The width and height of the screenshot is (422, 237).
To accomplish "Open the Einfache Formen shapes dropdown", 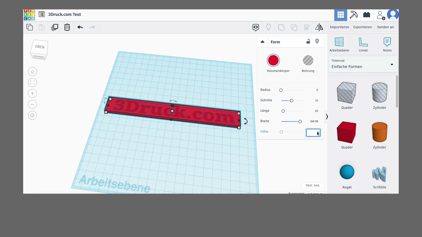I will (x=363, y=64).
